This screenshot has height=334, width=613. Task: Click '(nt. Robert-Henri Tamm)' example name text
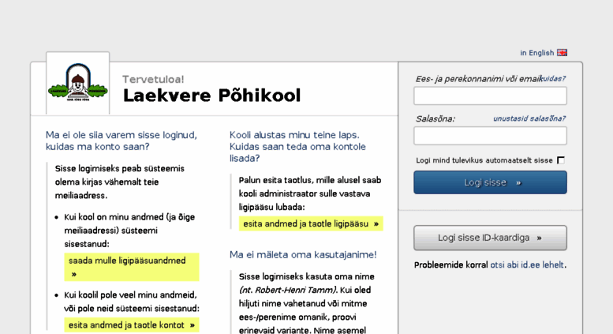tap(288, 291)
